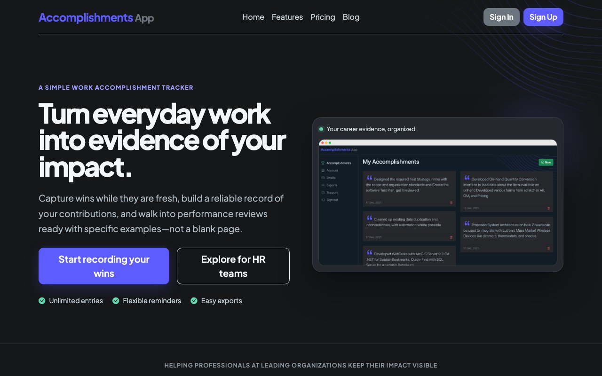Click the Accomplishments App logo in header
602x376 pixels.
pyautogui.click(x=96, y=17)
